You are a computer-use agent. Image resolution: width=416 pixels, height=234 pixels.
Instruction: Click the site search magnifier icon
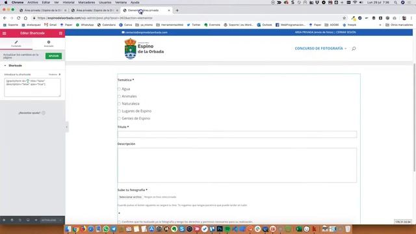354,49
